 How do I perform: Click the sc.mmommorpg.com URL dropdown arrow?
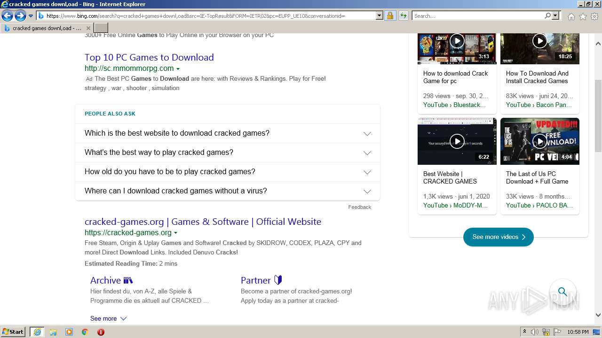[x=178, y=69]
